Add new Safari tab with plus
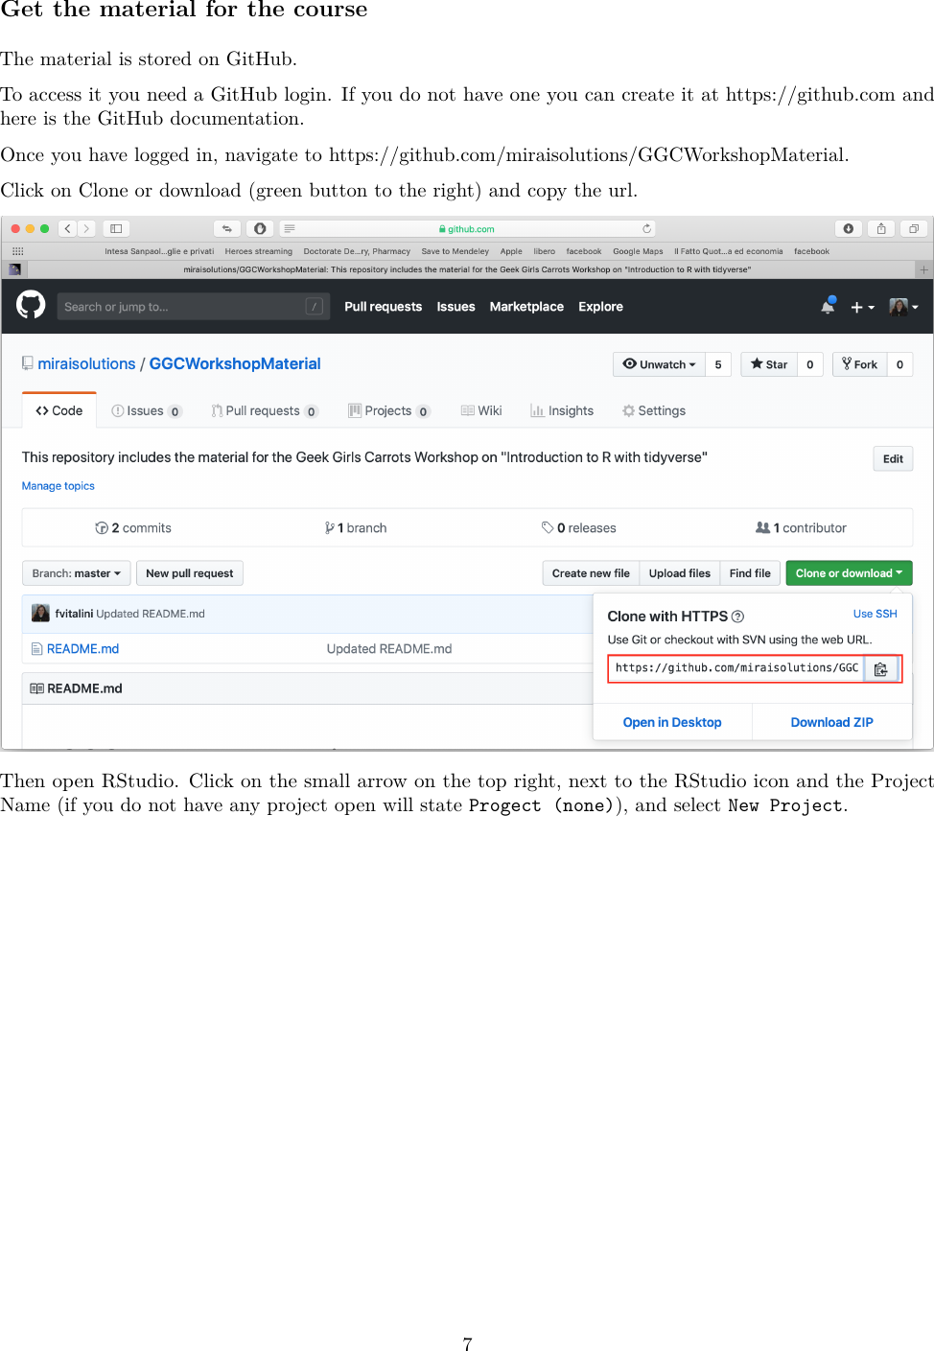 [924, 269]
